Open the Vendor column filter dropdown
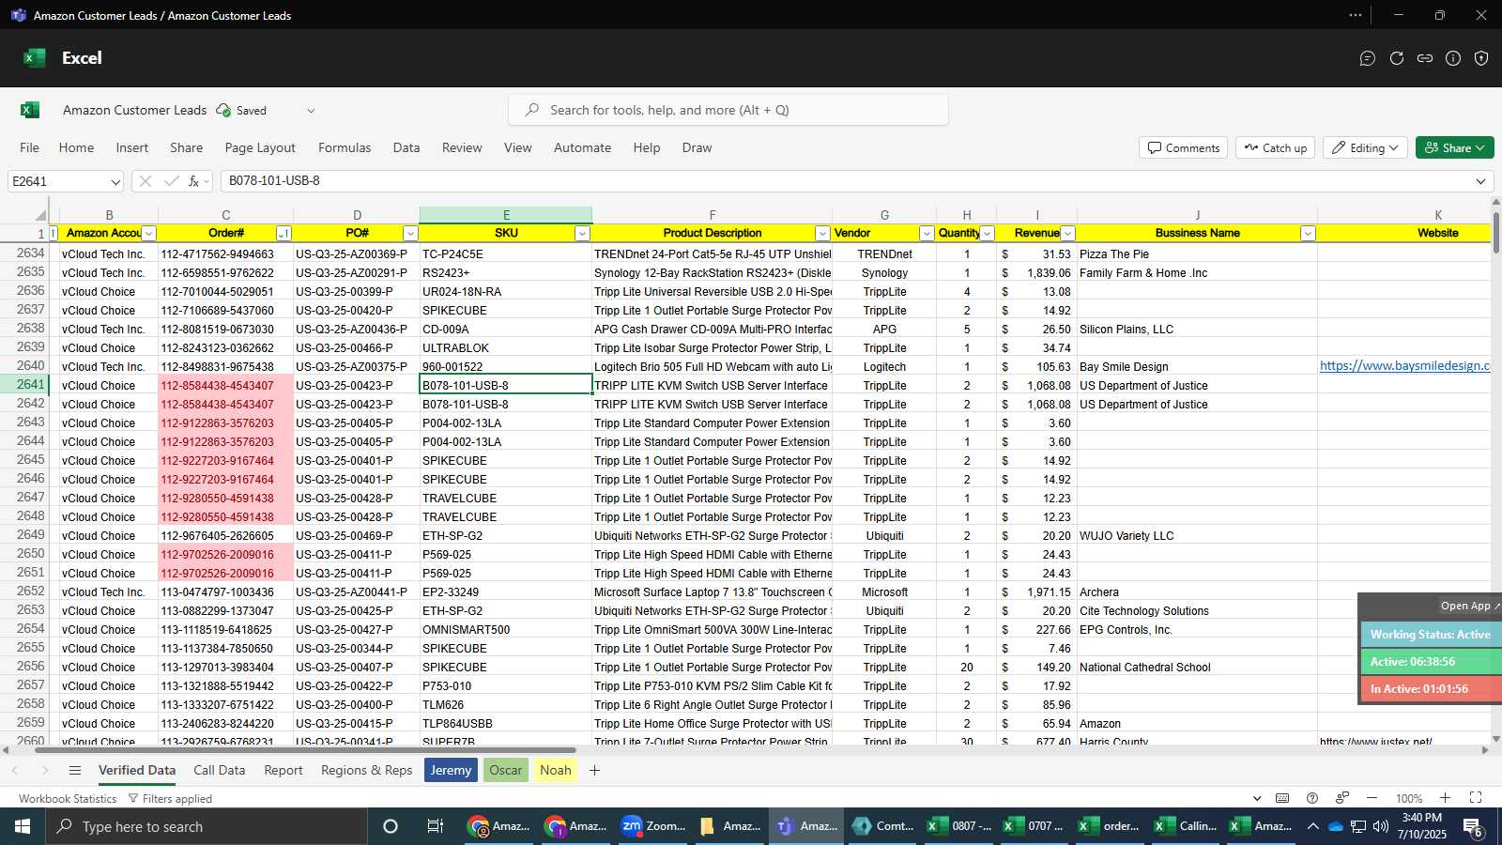This screenshot has width=1502, height=845. pyautogui.click(x=927, y=234)
